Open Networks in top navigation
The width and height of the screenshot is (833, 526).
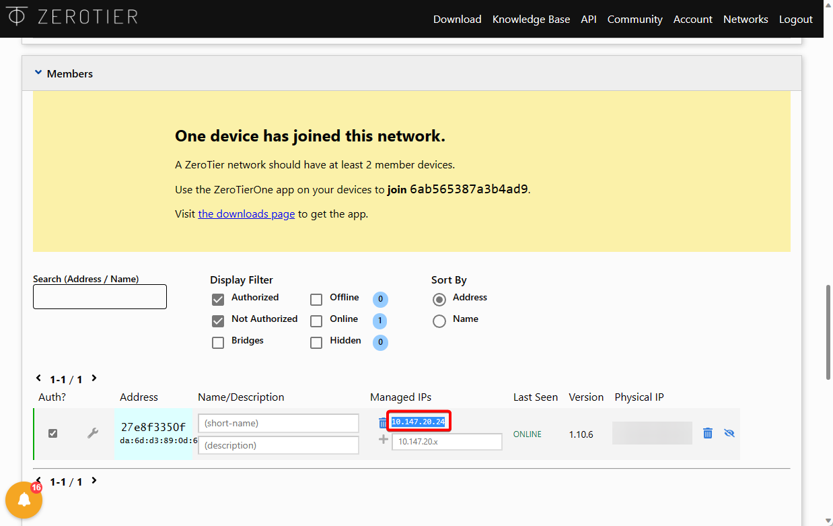746,19
